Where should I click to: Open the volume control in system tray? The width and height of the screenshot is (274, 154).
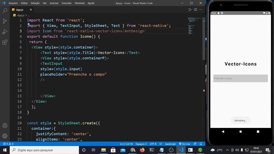click(x=237, y=150)
